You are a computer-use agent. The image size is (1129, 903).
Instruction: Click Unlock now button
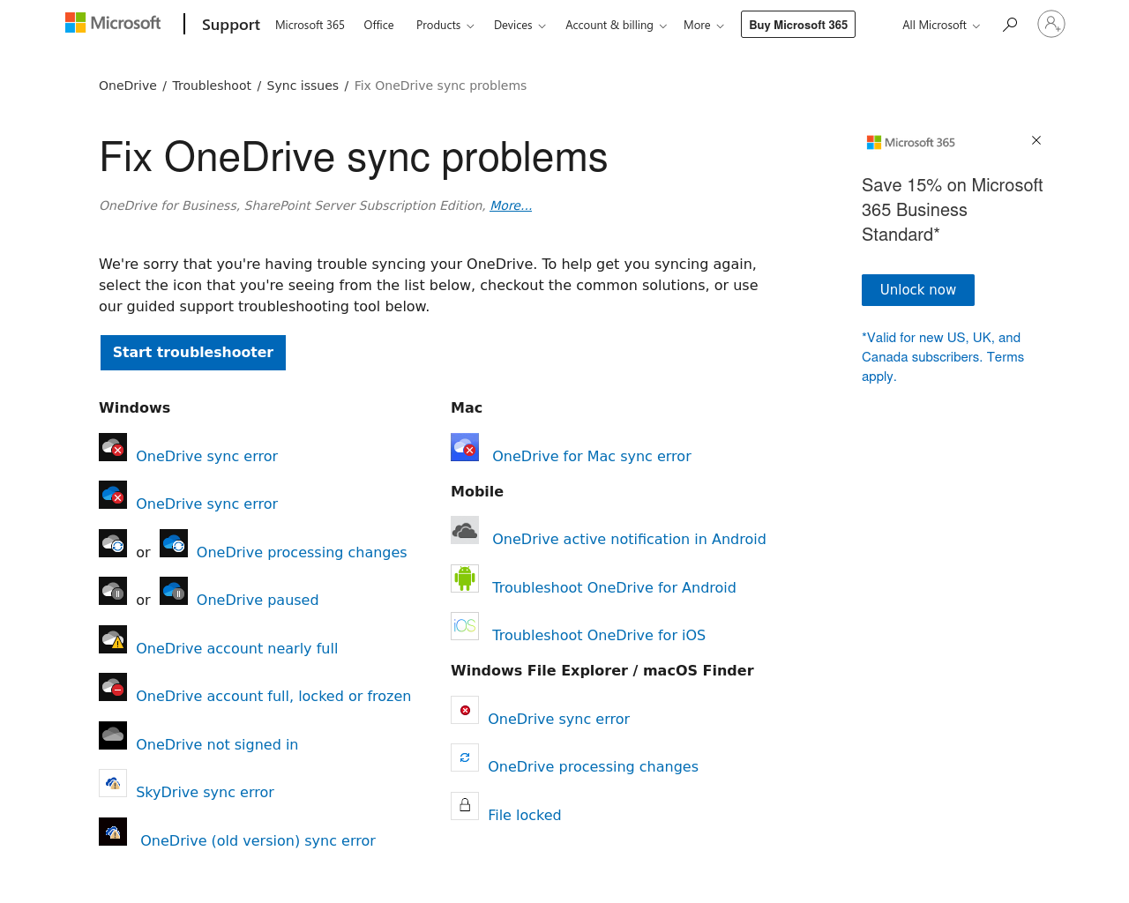click(x=918, y=290)
